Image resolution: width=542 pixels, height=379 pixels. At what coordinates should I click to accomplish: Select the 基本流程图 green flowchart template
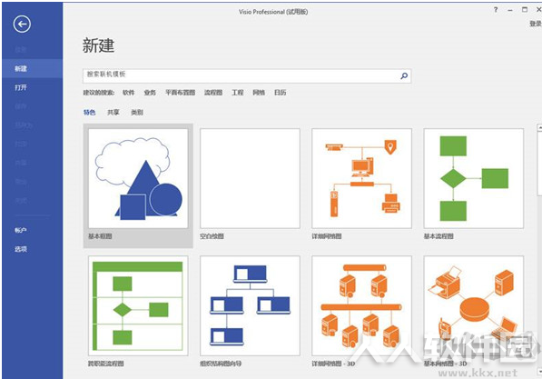(474, 179)
